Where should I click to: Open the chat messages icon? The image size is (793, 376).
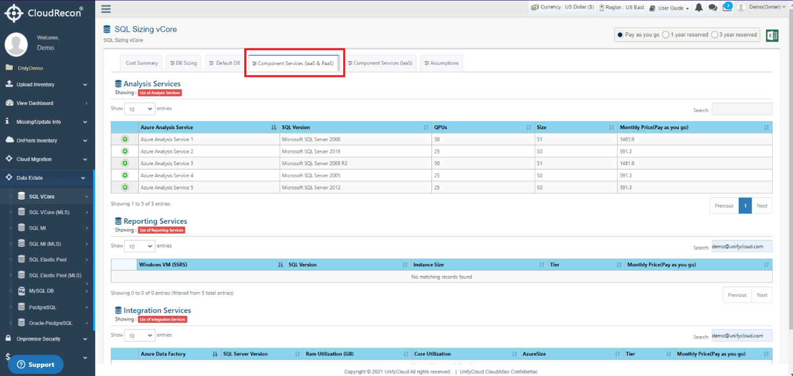[x=713, y=8]
